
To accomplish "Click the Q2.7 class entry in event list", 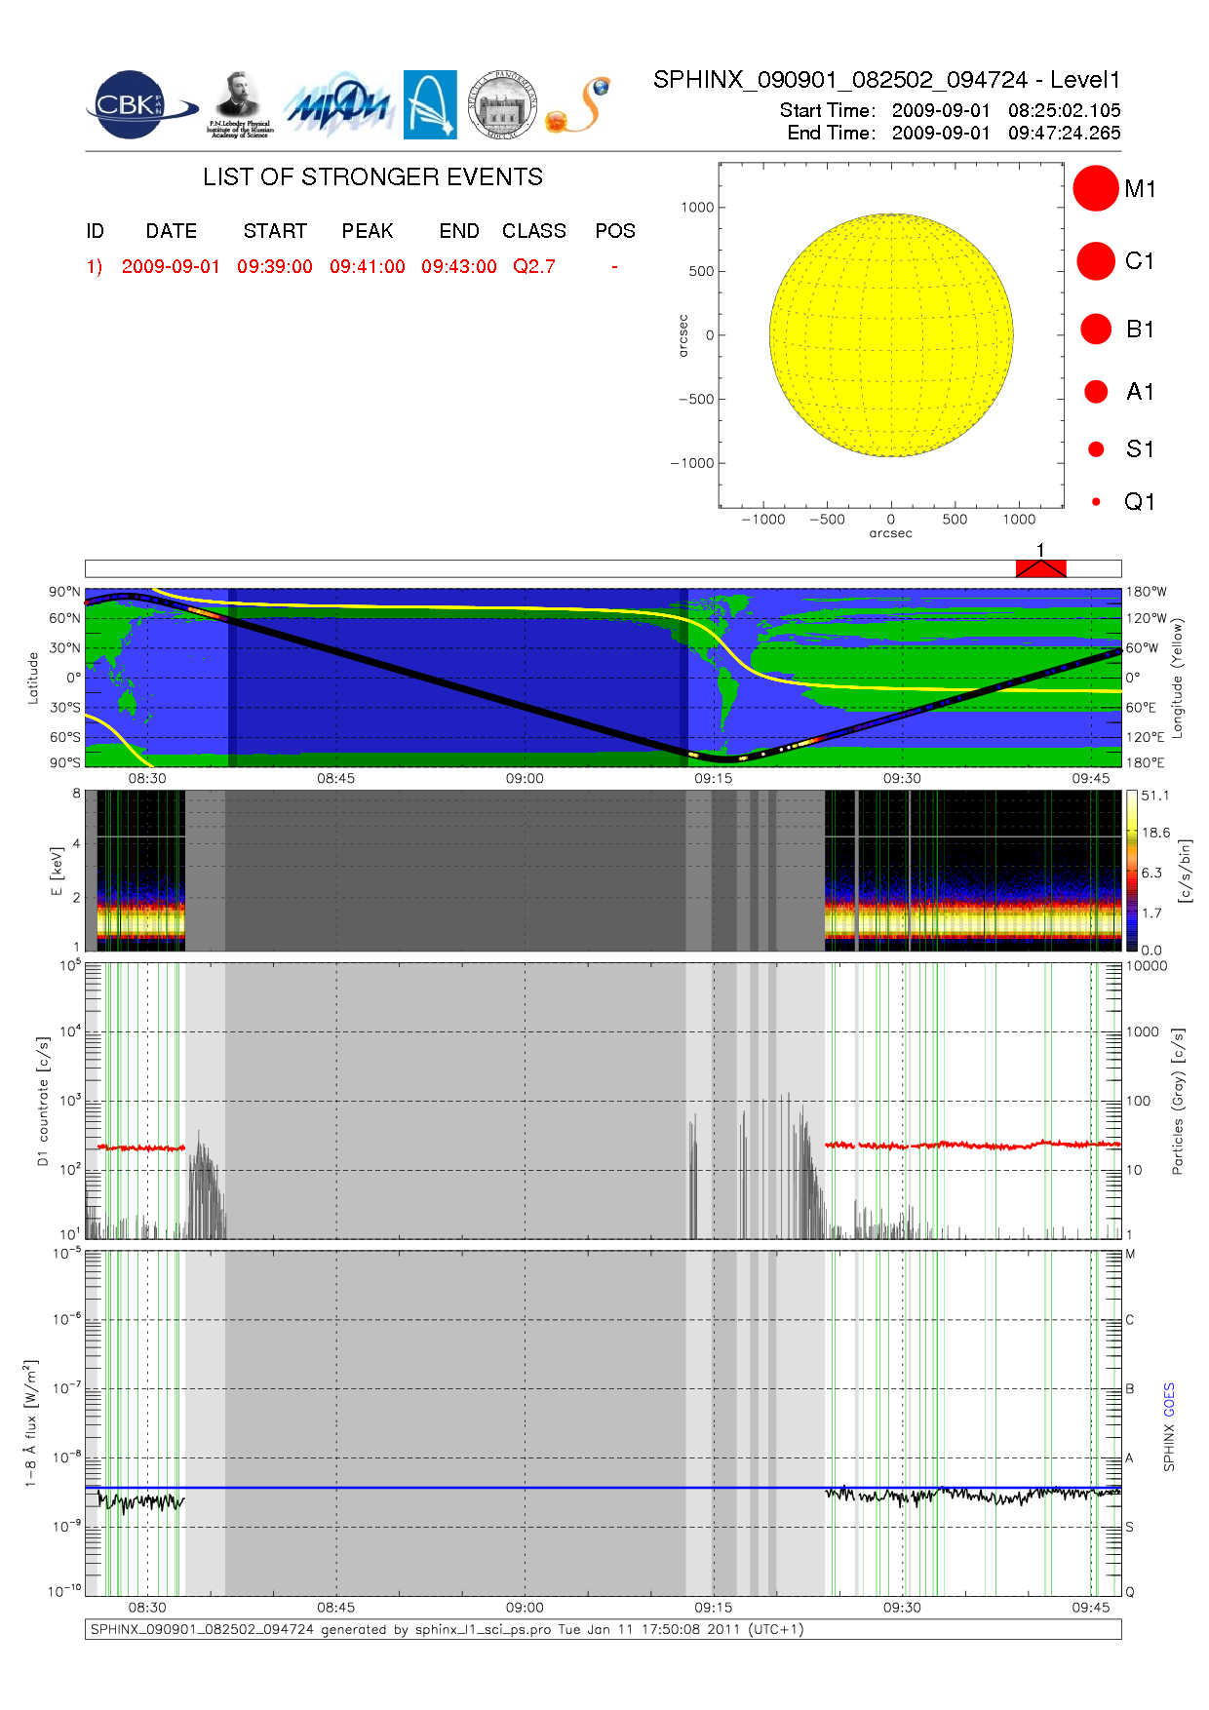I will [534, 267].
